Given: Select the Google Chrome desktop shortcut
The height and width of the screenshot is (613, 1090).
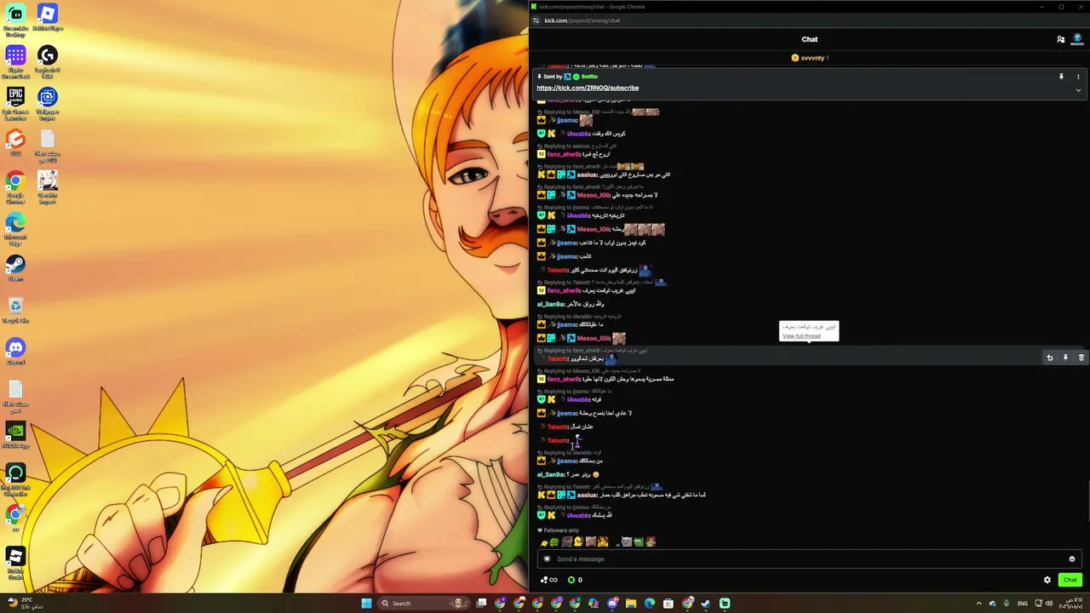Looking at the screenshot, I should click(15, 186).
